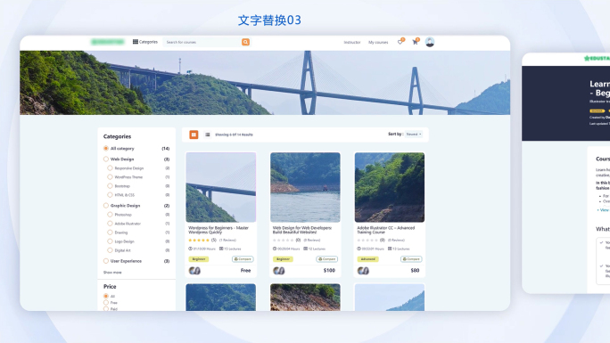Viewport: 610px width, 343px height.
Task: Click the Edustar logo in the right window
Action: (x=597, y=58)
